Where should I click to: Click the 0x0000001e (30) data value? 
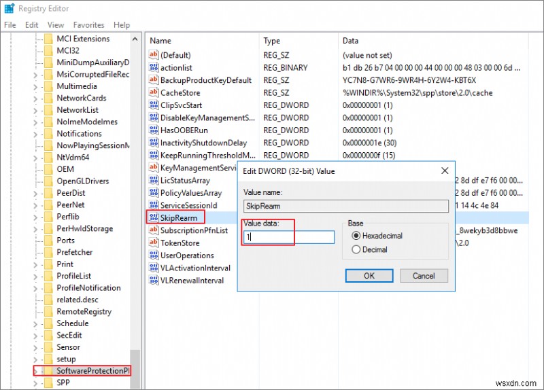click(x=369, y=143)
